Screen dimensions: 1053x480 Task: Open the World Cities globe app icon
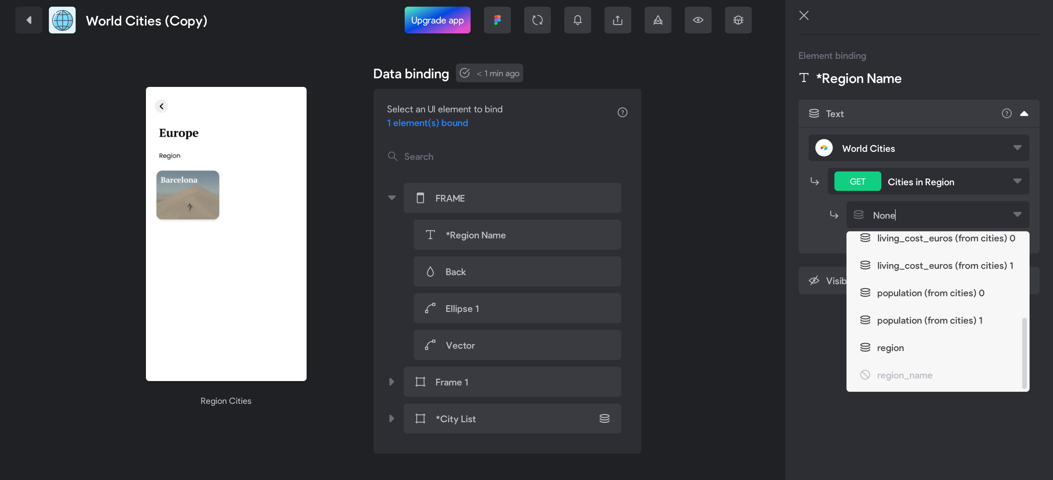[x=62, y=20]
